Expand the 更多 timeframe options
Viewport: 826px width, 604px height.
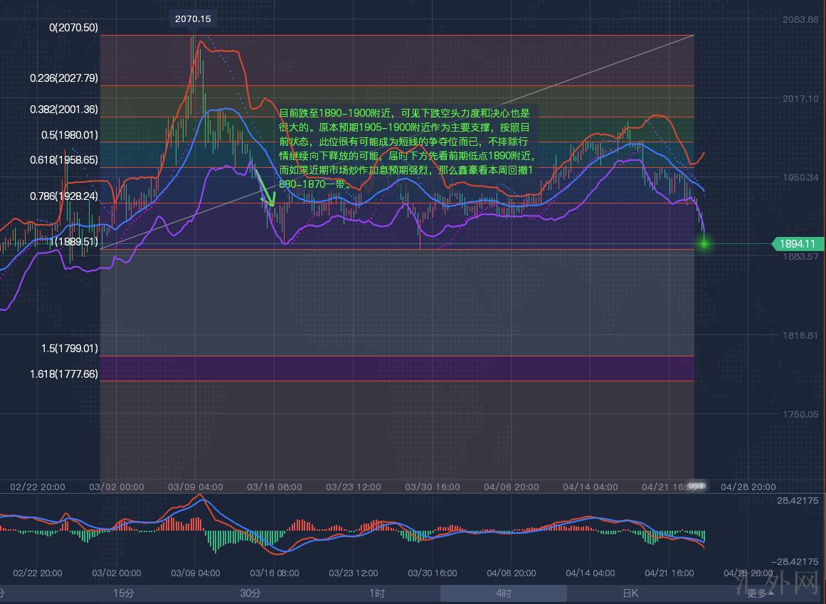tap(760, 593)
